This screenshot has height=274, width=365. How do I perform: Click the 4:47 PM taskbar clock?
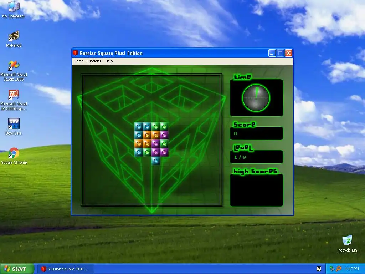(351, 269)
